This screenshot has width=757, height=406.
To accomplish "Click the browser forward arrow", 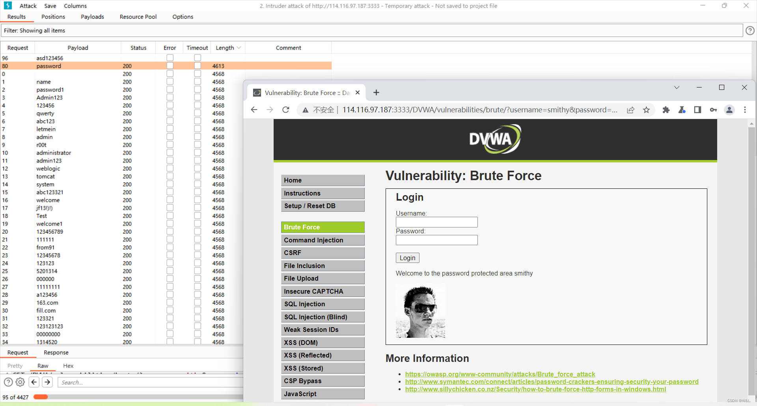I will pyautogui.click(x=270, y=110).
